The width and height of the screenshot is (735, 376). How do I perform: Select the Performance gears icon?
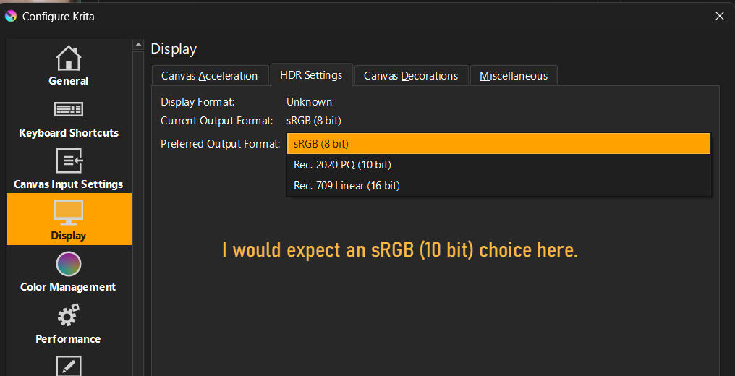pyautogui.click(x=69, y=316)
